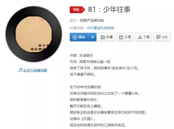Play the song with the blue 播放 button
Viewport: 174px width, 129px height.
tap(79, 37)
